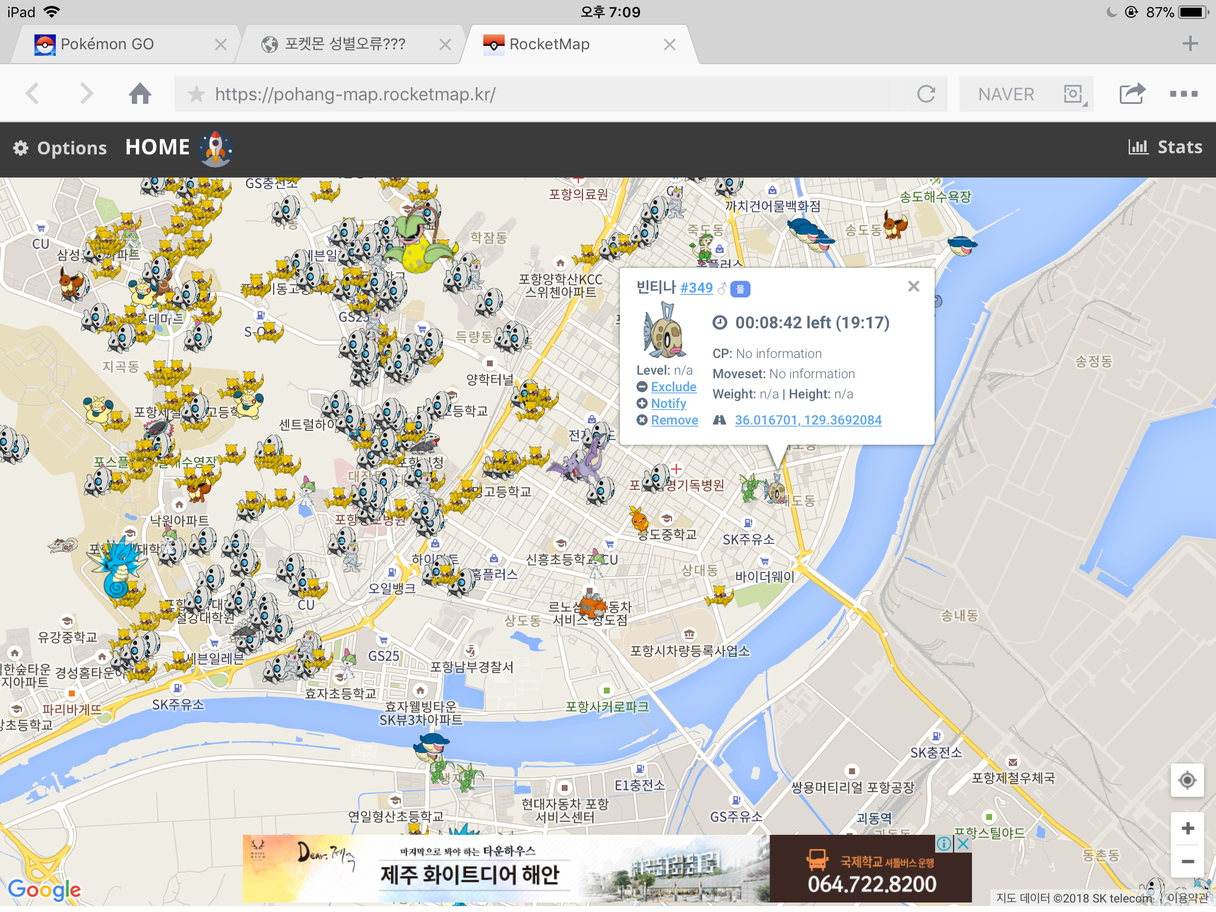Click the 물 type badge
This screenshot has height=912, width=1216.
point(740,289)
